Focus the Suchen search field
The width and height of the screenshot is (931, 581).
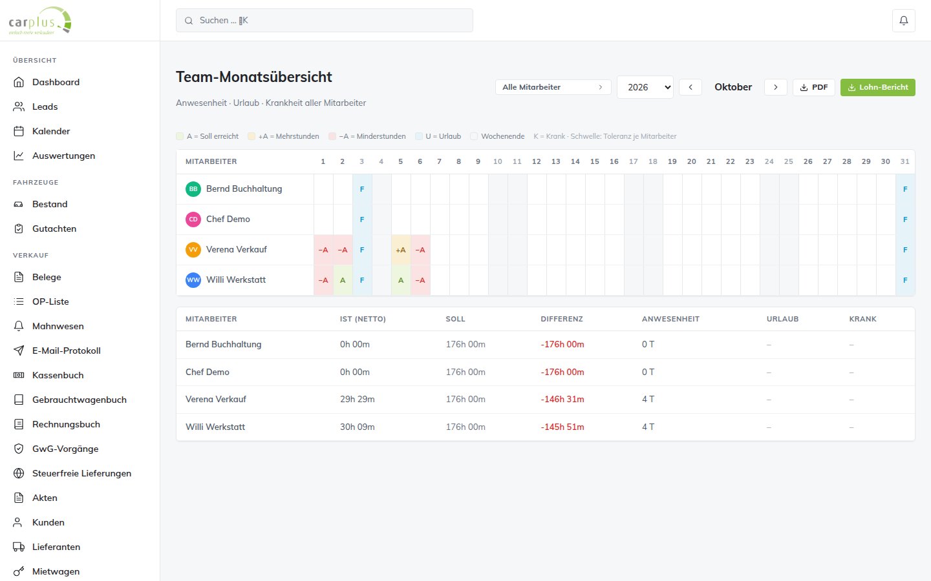[x=325, y=21]
